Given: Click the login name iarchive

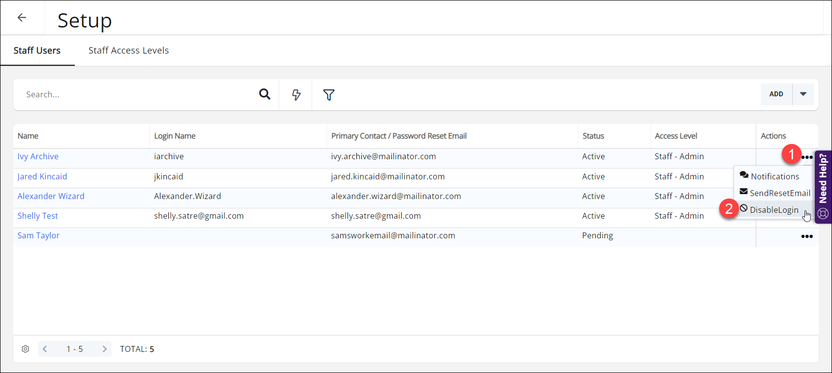Looking at the screenshot, I should pyautogui.click(x=169, y=156).
